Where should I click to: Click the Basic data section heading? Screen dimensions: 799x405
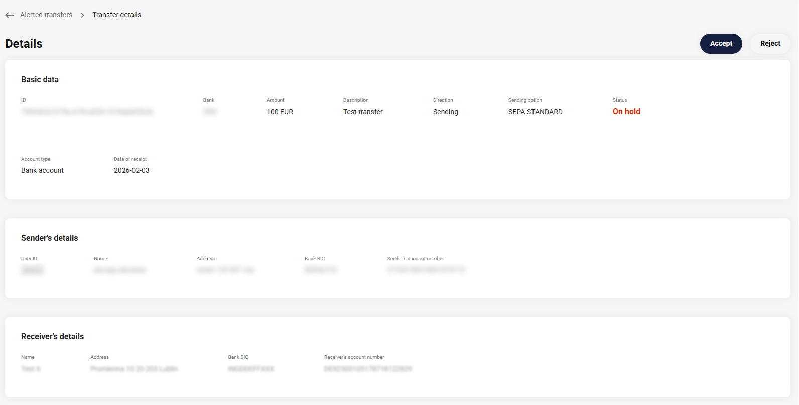(40, 79)
